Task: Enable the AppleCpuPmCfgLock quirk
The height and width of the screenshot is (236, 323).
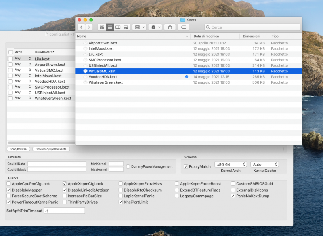Action: [9, 184]
